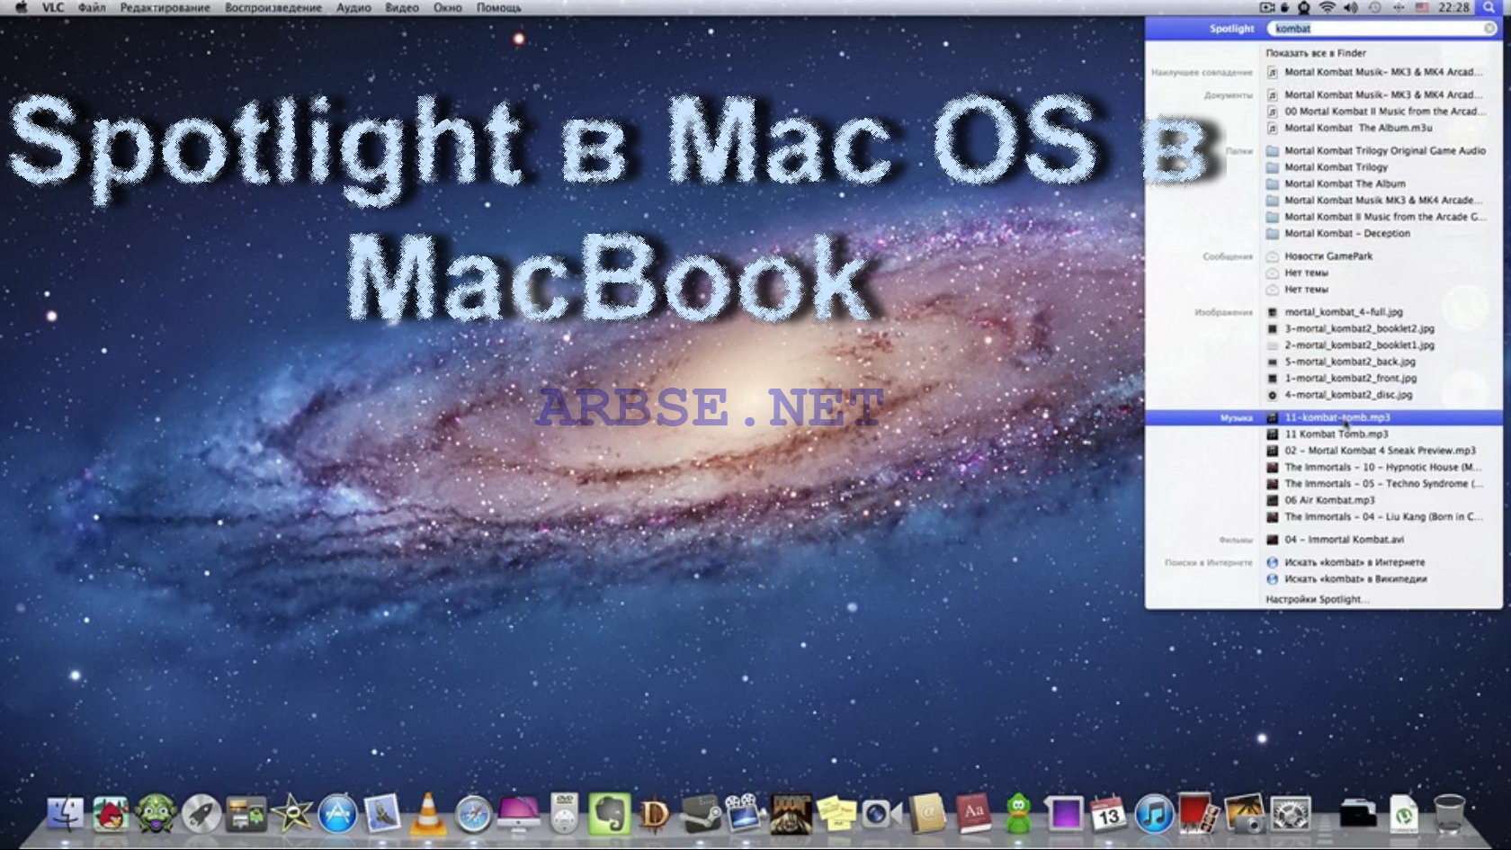Image resolution: width=1511 pixels, height=850 pixels.
Task: Open Настройки Spotlight preferences
Action: 1317,599
